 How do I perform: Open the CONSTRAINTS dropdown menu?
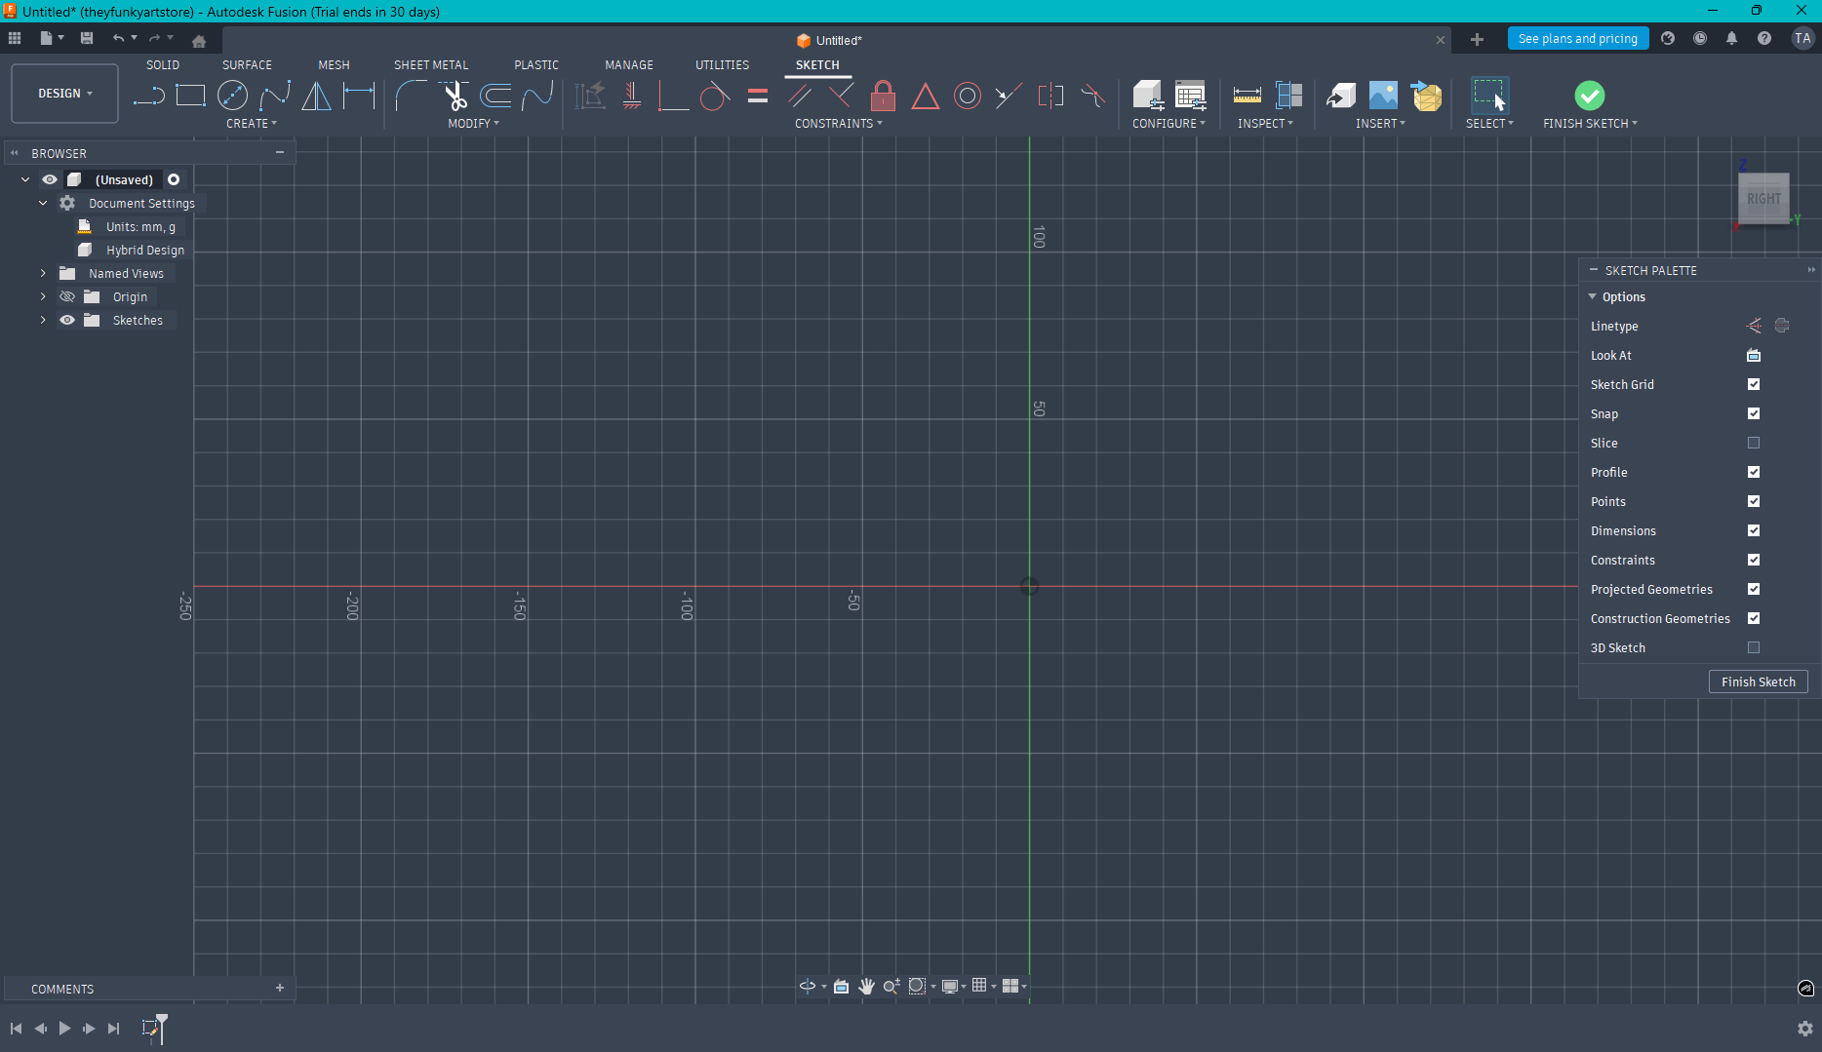pos(839,124)
